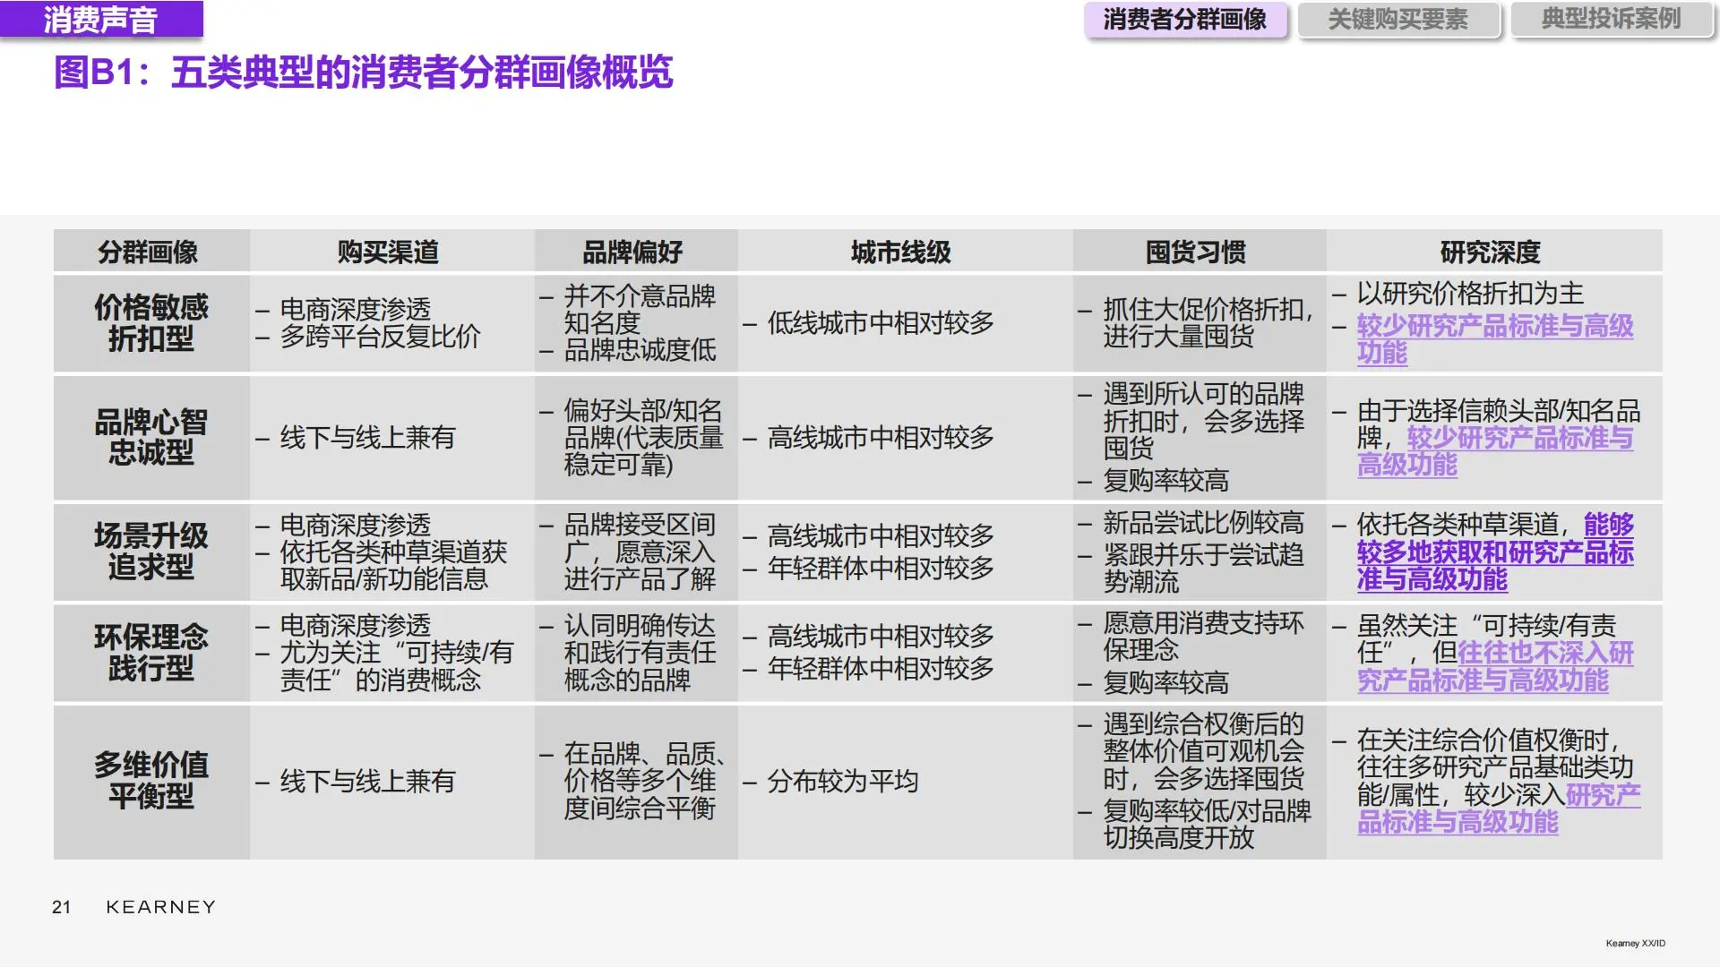
Task: Click the Kearney XX/ID footer note
Action: pos(1636,944)
